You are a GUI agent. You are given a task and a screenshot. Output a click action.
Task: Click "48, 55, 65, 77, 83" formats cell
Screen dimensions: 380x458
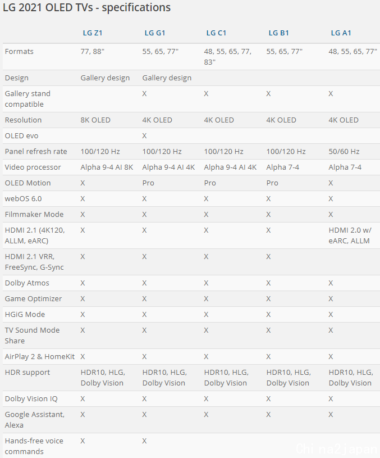coord(227,57)
